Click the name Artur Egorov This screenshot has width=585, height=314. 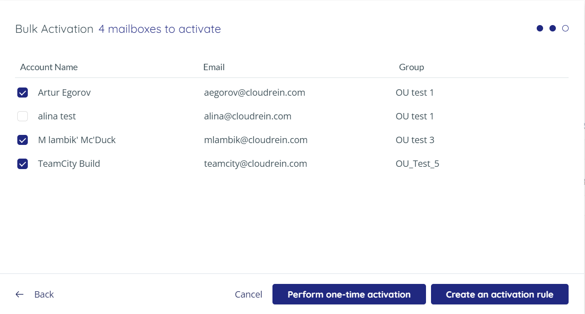coord(64,93)
